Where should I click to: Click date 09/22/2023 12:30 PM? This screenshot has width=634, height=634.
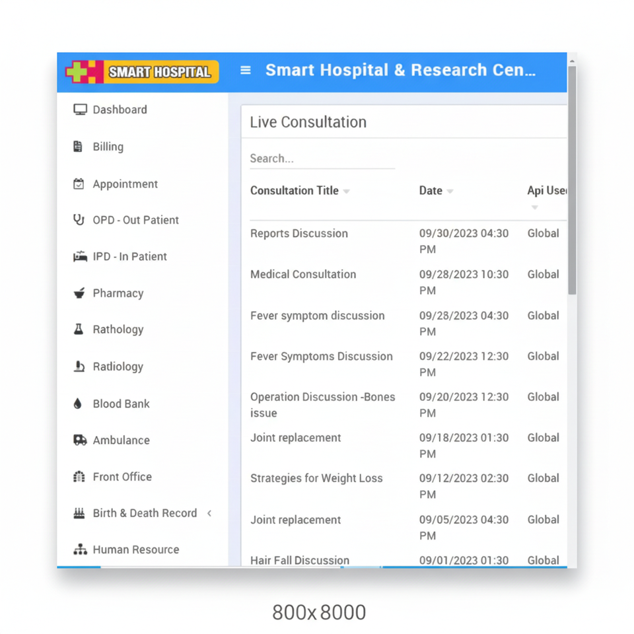click(x=464, y=364)
